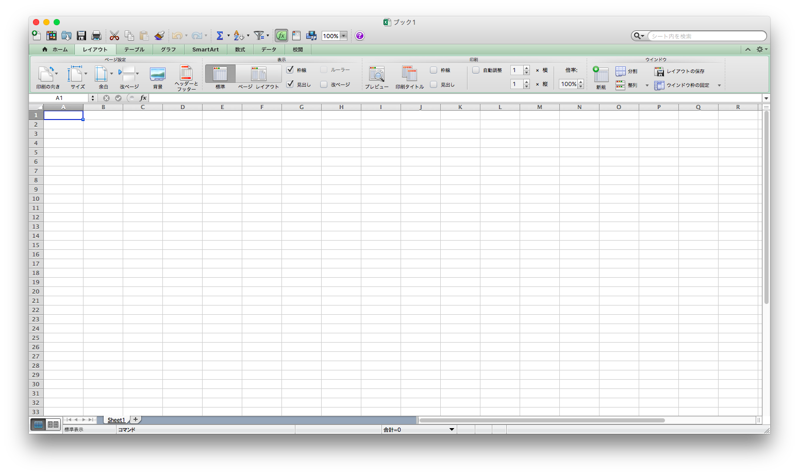Click the paste clipboard icon
Image resolution: width=799 pixels, height=475 pixels.
pyautogui.click(x=144, y=36)
